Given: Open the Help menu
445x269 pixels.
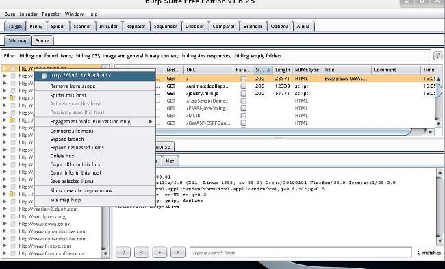Looking at the screenshot, I should (92, 14).
